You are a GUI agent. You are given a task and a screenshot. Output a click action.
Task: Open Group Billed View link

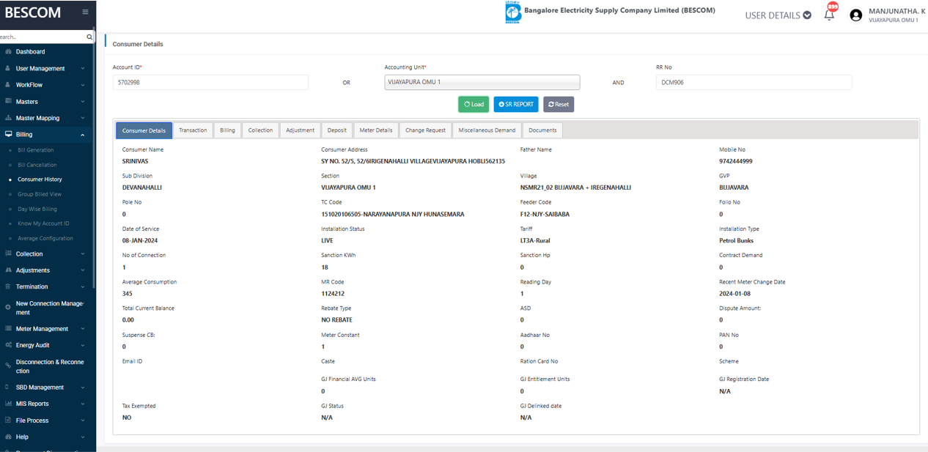(x=40, y=194)
